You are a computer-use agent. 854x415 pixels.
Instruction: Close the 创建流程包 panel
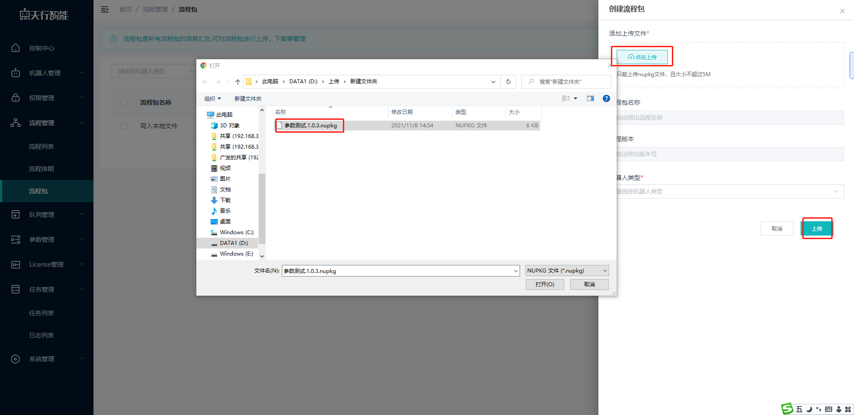[x=842, y=11]
